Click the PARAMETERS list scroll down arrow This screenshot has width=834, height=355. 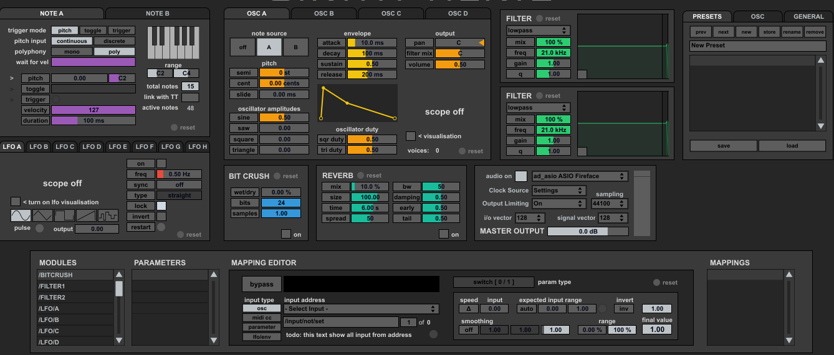[214, 341]
